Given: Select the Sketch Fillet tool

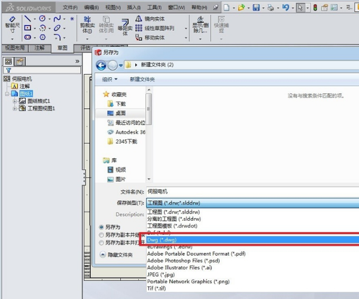Looking at the screenshot, I should click(57, 37).
